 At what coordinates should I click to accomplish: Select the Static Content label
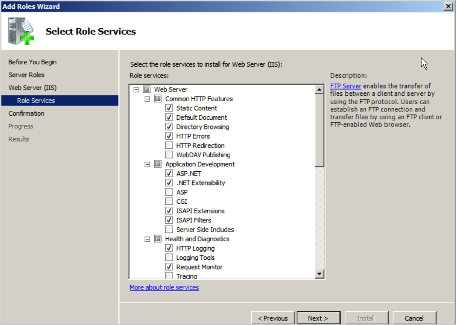pos(197,108)
